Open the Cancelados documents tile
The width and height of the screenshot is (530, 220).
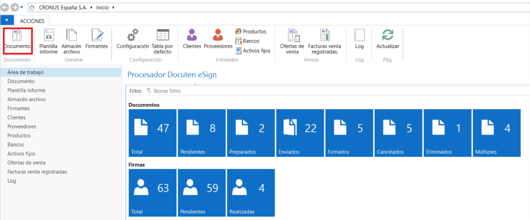(399, 133)
